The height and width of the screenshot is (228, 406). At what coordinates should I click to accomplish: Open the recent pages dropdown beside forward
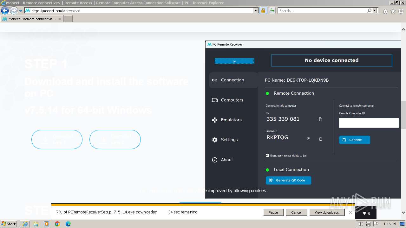click(21, 11)
